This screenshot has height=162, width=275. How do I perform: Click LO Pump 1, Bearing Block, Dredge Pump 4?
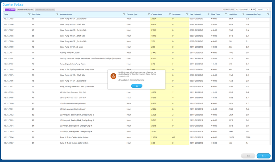[76, 126]
